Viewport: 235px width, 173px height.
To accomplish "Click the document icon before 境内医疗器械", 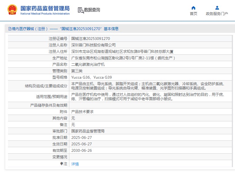I will click(10, 29).
